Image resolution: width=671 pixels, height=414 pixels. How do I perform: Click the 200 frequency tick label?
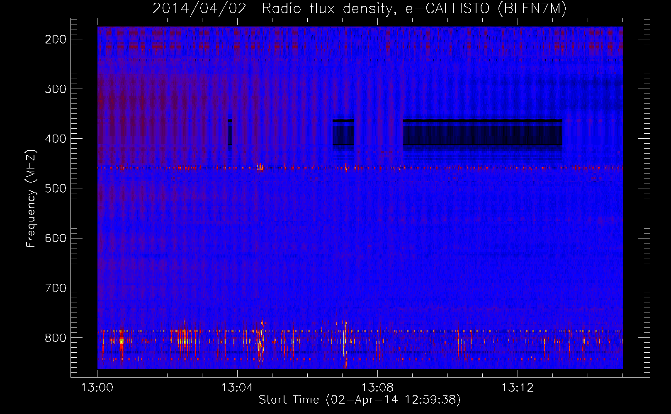click(56, 39)
